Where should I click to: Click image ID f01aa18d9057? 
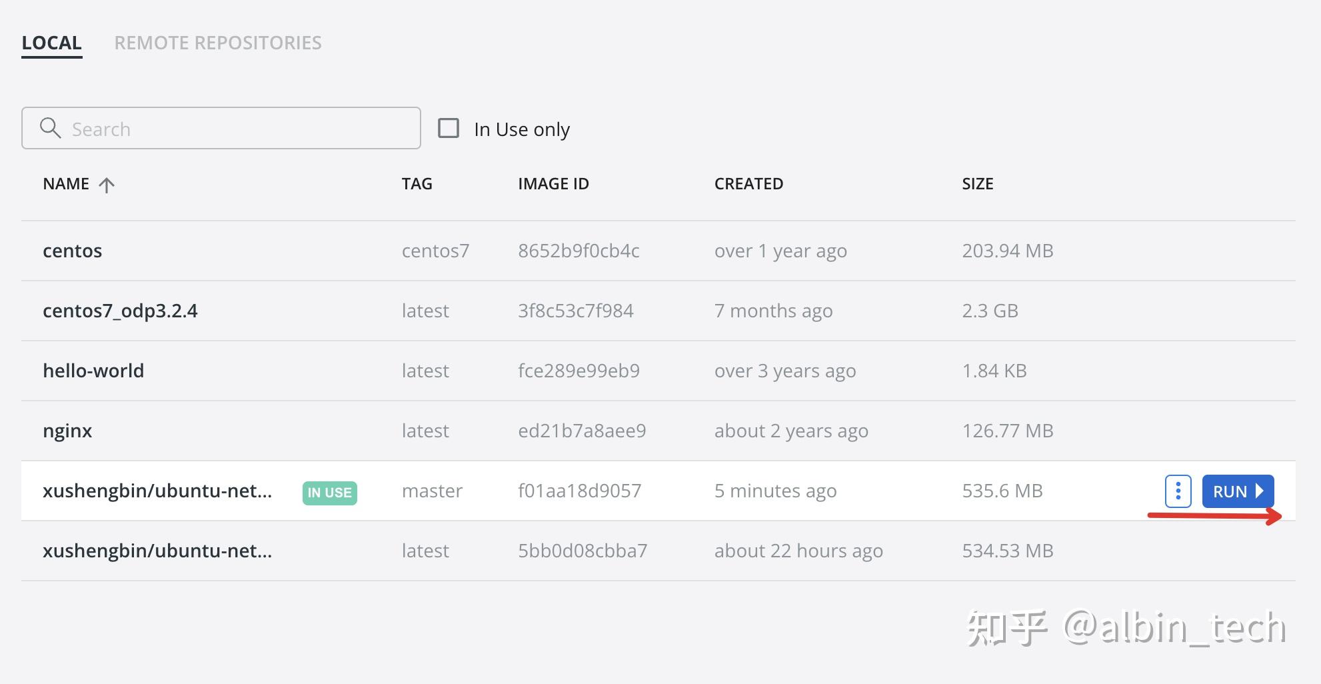click(579, 491)
